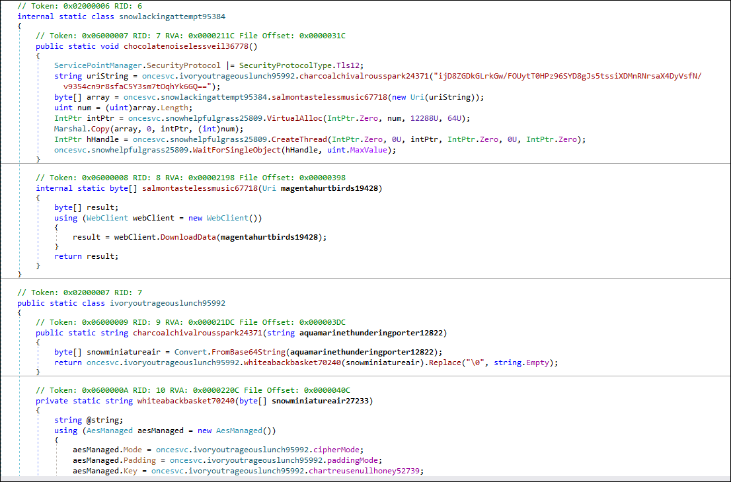Click the Empty field after string

(x=537, y=362)
